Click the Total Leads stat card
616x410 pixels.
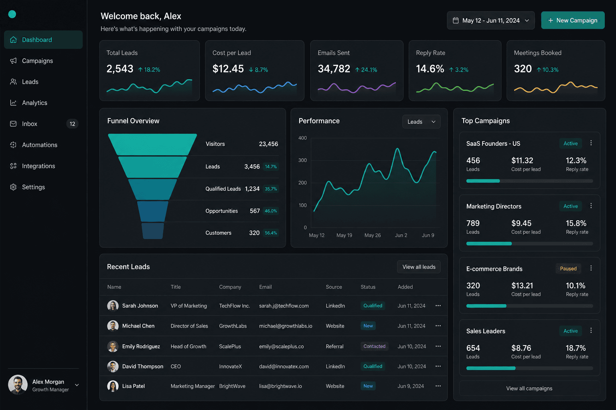click(x=150, y=70)
